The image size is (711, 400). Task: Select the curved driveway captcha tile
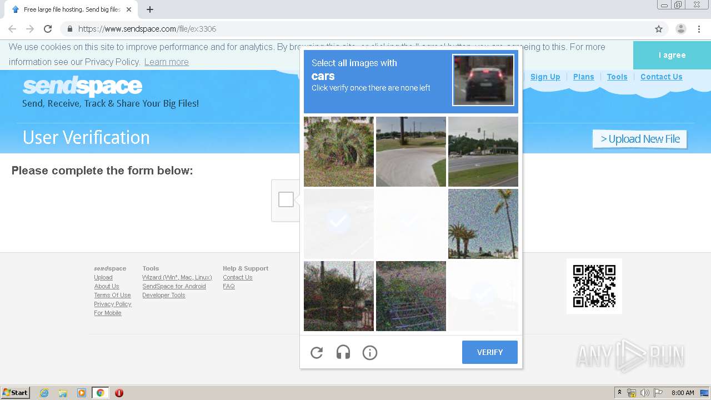coord(411,152)
